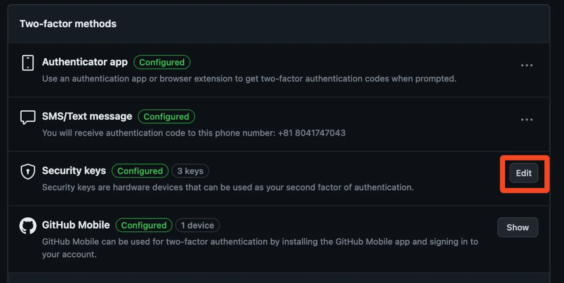Click the Authenticator app phone icon

28,62
